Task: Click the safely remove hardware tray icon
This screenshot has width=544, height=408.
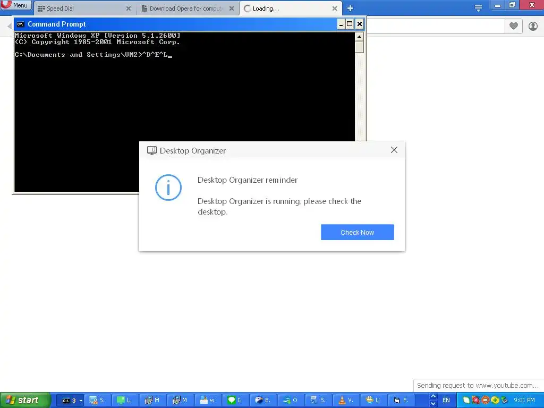Action: [504, 401]
